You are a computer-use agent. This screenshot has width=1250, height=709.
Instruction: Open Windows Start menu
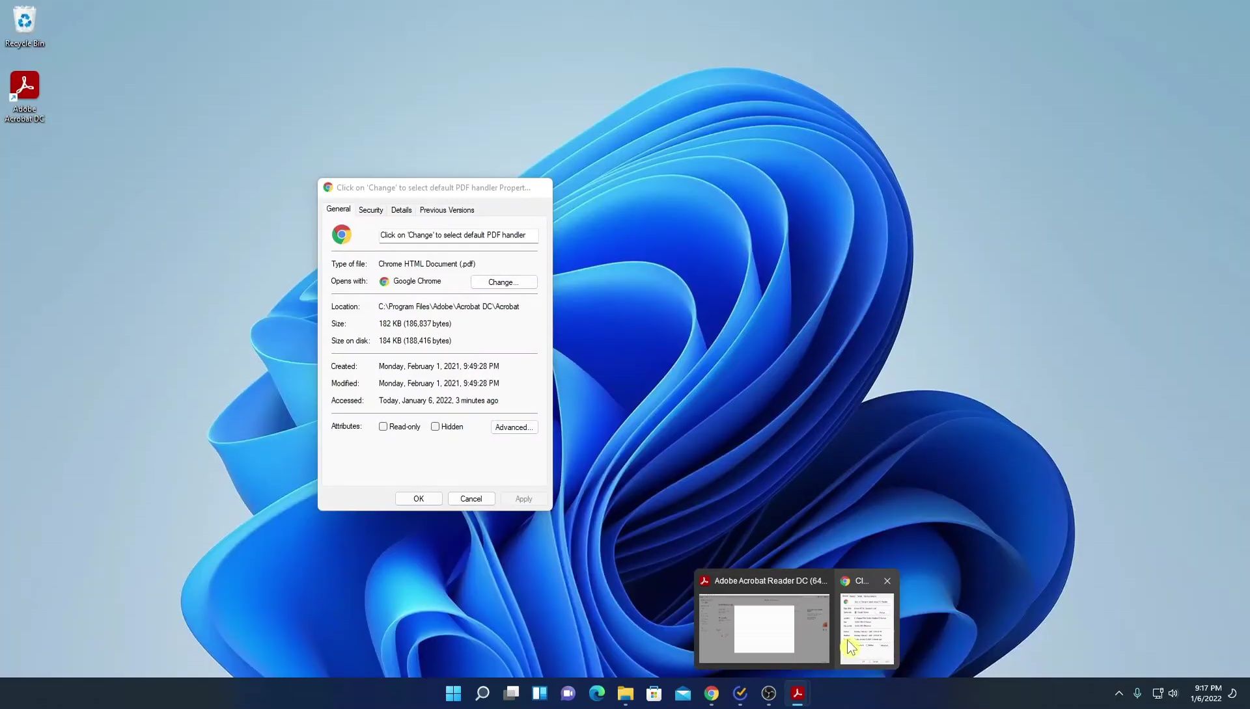(x=454, y=693)
